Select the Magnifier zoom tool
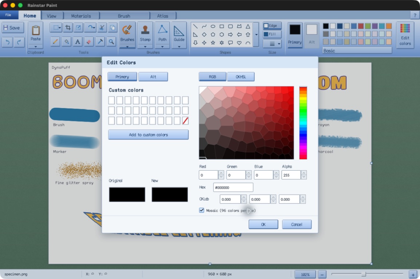Viewport: 420px width, 279px height. [x=111, y=42]
